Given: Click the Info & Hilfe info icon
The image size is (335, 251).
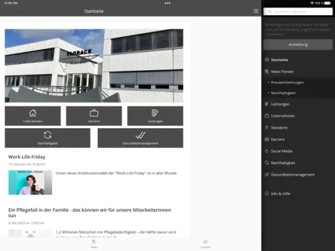Looking at the screenshot, I should tap(267, 193).
